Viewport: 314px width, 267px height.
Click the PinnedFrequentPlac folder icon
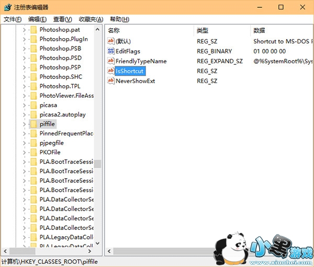33,133
